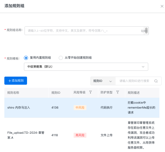Select the File_upload.TD-2024-章管家.A rule name
This screenshot has height=152, width=165.
click(26, 135)
